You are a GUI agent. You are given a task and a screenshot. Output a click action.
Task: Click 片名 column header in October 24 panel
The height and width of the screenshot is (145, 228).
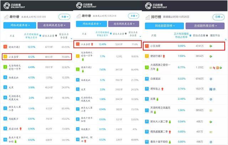[84, 34]
